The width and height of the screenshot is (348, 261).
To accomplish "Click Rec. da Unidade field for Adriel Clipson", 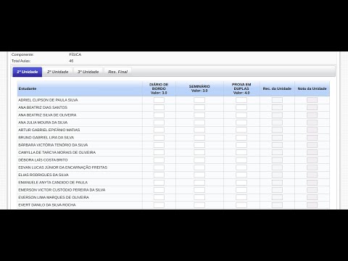I will (277, 100).
